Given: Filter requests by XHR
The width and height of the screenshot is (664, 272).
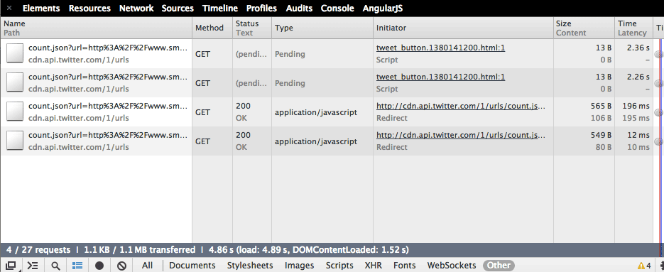Looking at the screenshot, I should pyautogui.click(x=373, y=266).
